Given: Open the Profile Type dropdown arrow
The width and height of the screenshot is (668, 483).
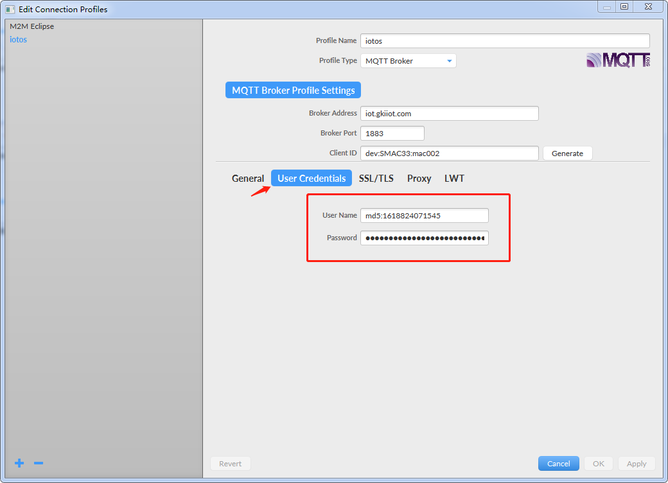Looking at the screenshot, I should click(449, 61).
